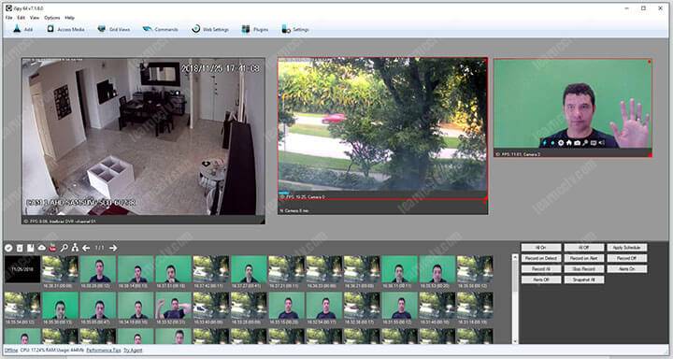Click the speaker icon on Camera 2 overlay
Image resolution: width=673 pixels, height=359 pixels.
point(601,142)
